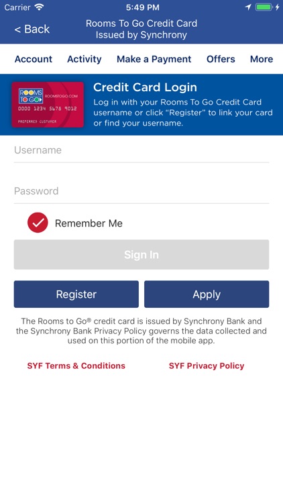Click the Rooms To Go logo on card
The height and width of the screenshot is (503, 283).
31,96
